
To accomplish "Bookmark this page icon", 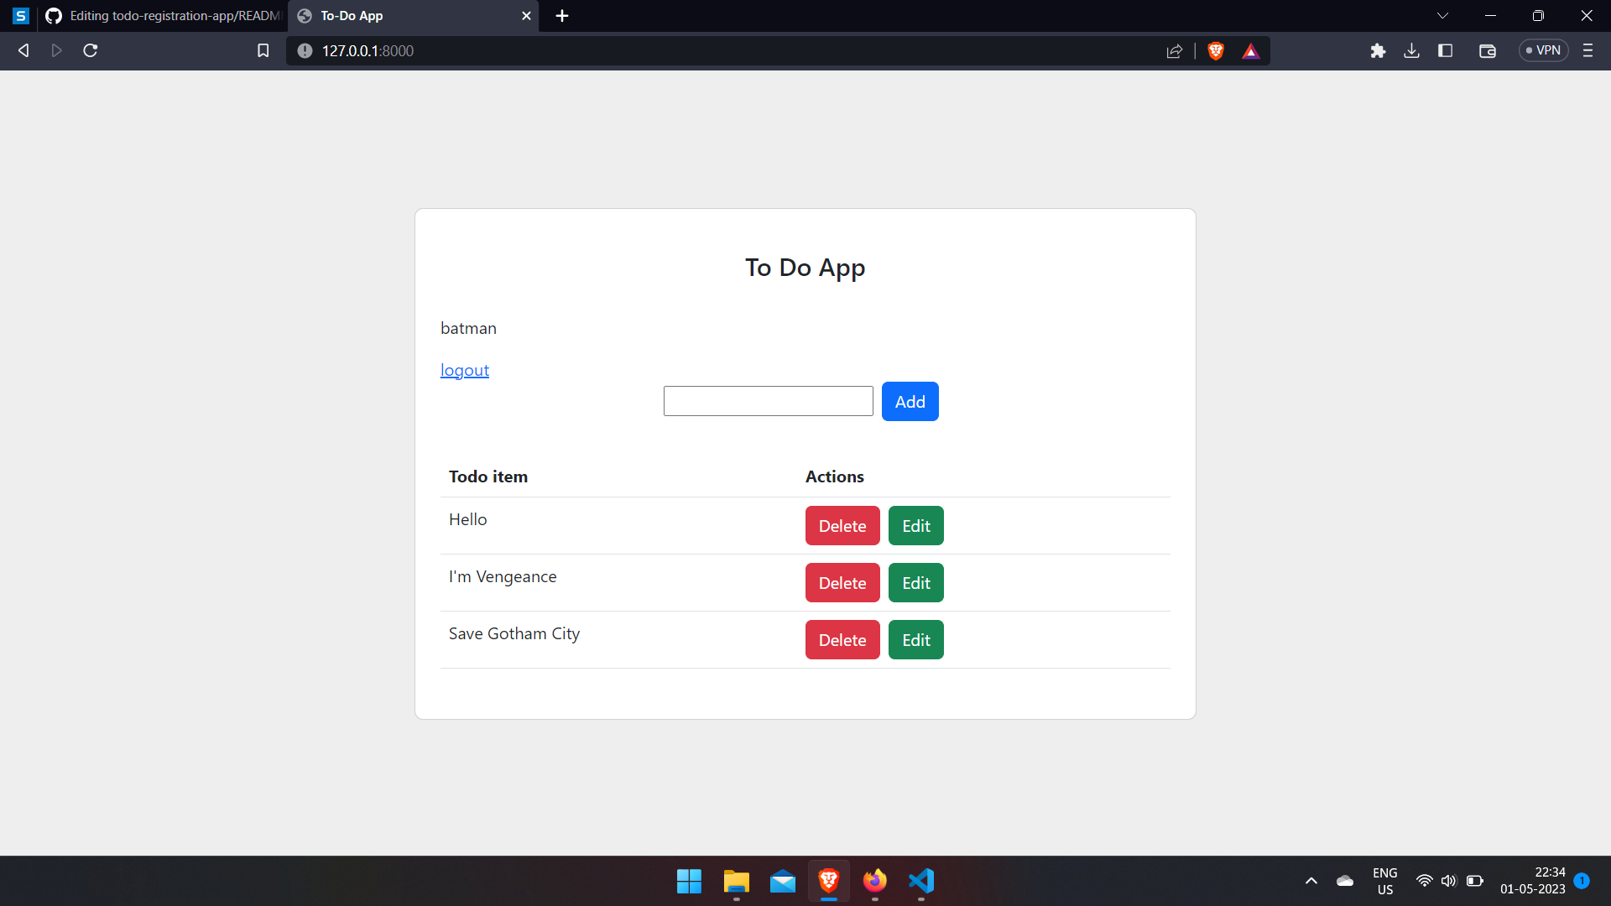I will point(263,51).
